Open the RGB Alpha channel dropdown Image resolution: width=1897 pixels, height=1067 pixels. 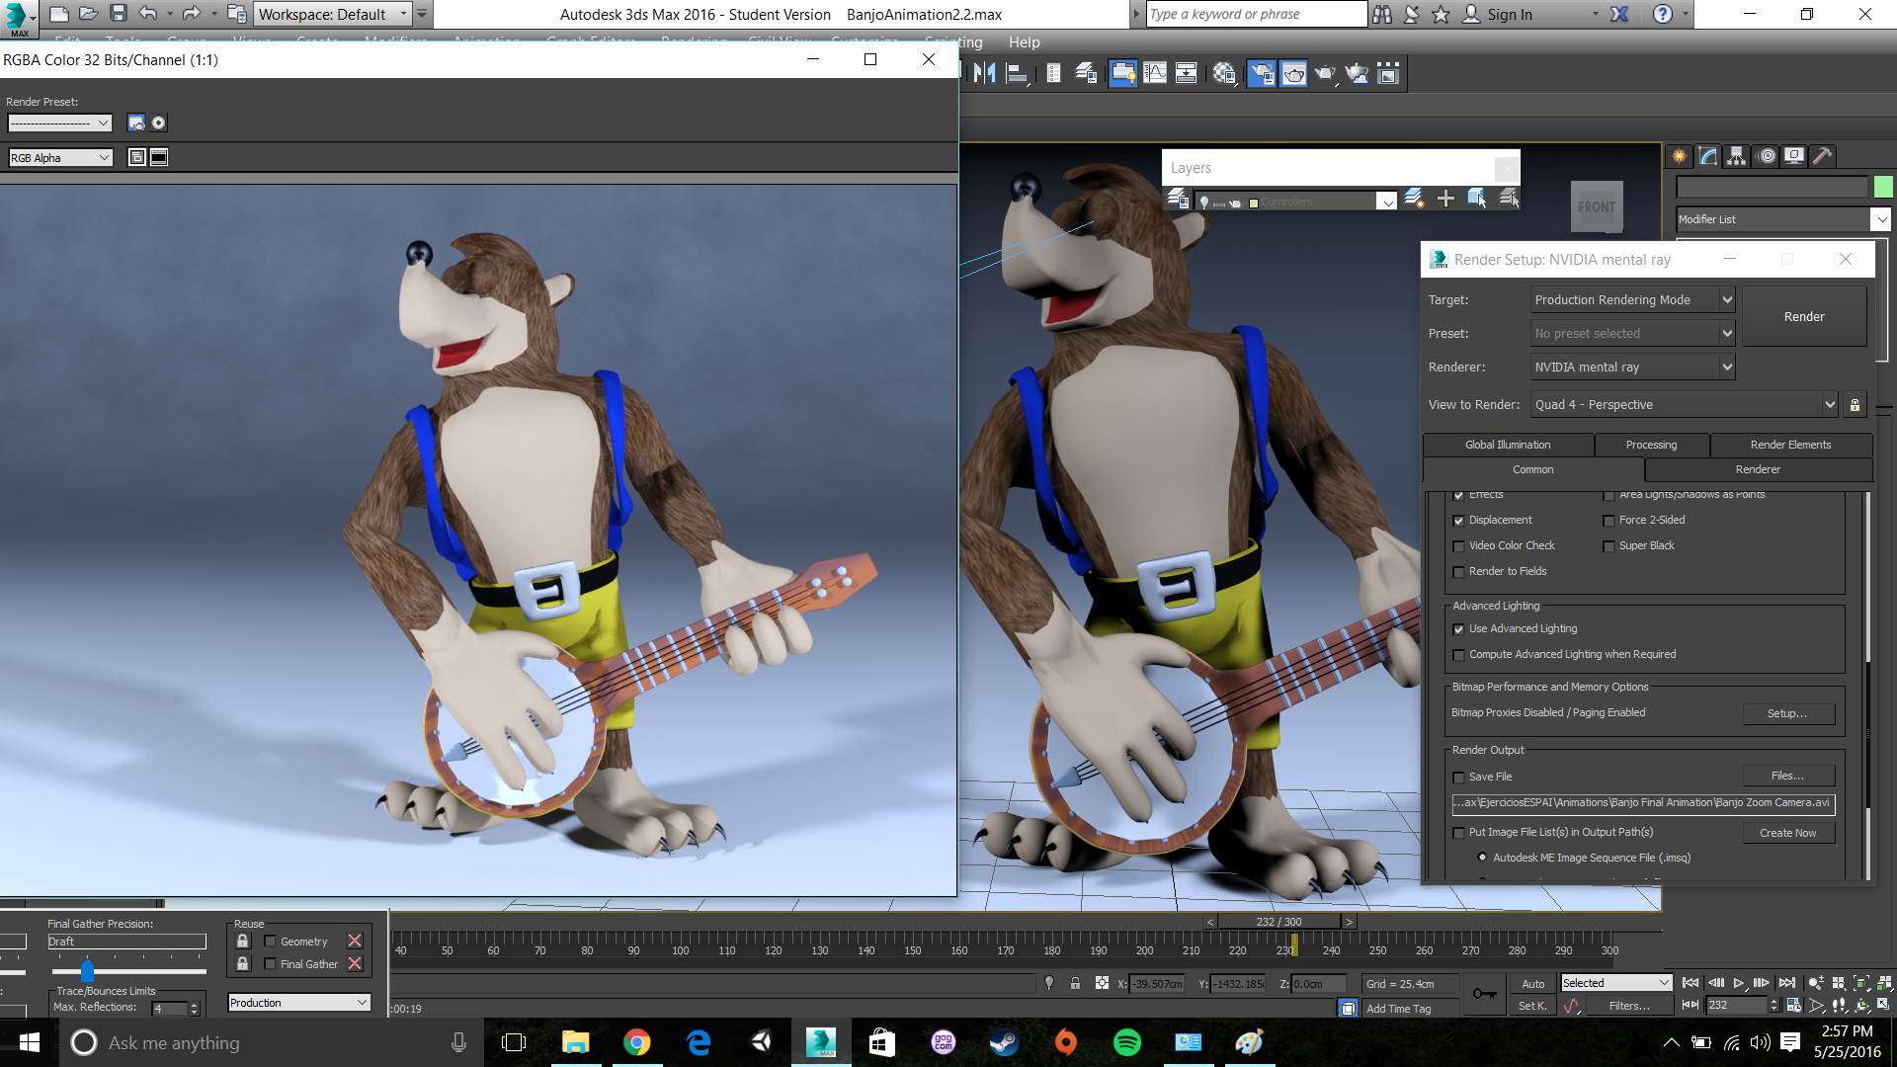pyautogui.click(x=60, y=158)
